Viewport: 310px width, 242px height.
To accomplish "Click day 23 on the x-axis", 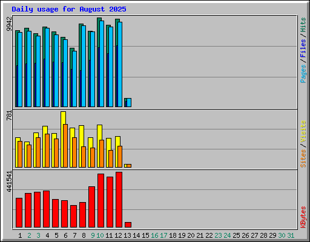I will [x=218, y=235].
